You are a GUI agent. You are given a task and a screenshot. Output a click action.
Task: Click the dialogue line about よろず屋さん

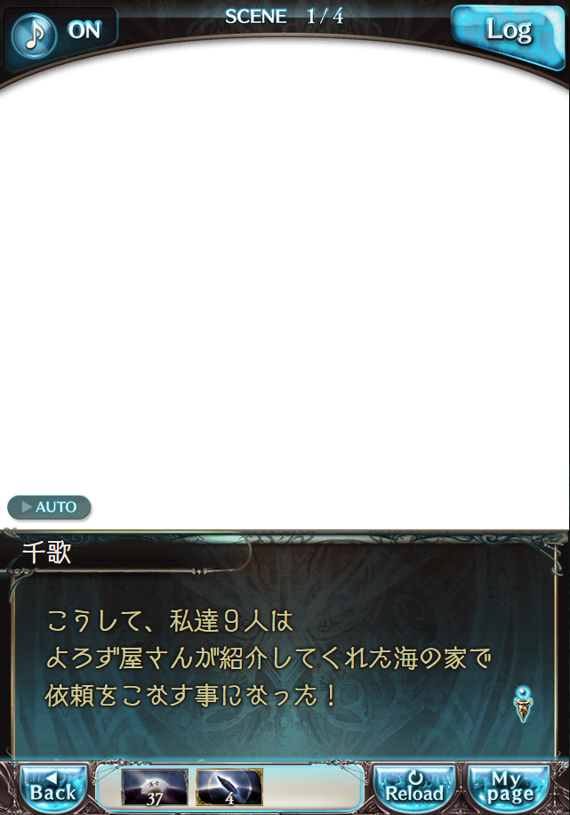pyautogui.click(x=269, y=658)
